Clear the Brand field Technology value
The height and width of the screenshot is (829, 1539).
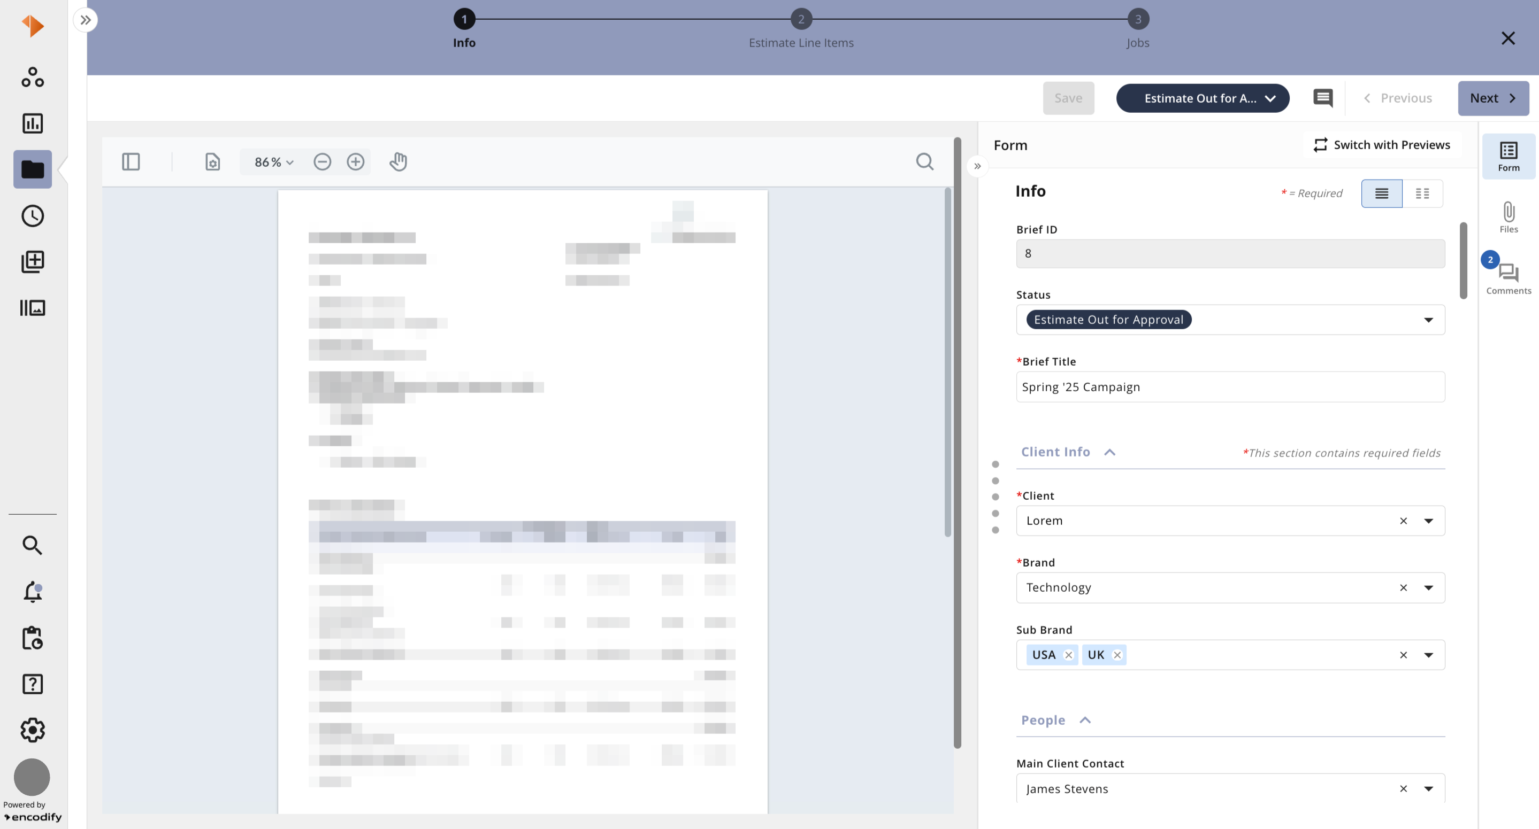(1403, 588)
